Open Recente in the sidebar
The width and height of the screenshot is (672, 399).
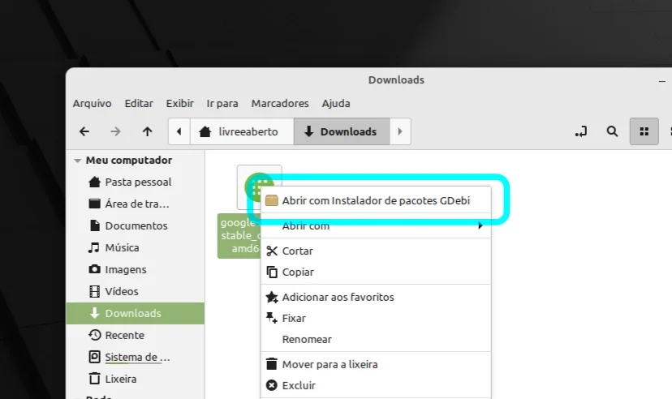[135, 335]
